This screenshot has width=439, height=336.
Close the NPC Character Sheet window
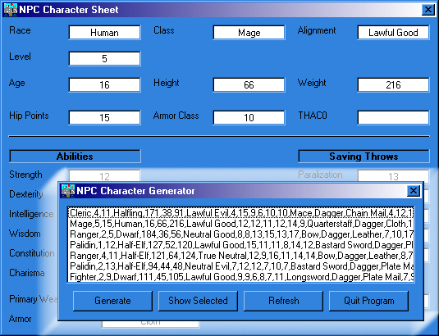point(428,10)
